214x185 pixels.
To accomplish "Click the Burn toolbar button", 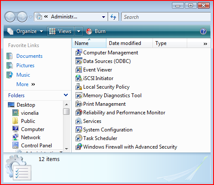I will click(x=96, y=31).
